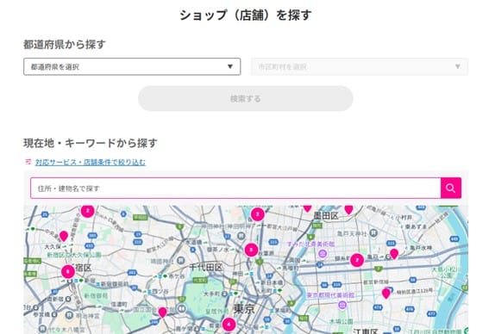Click the 検索する button

pos(246,99)
